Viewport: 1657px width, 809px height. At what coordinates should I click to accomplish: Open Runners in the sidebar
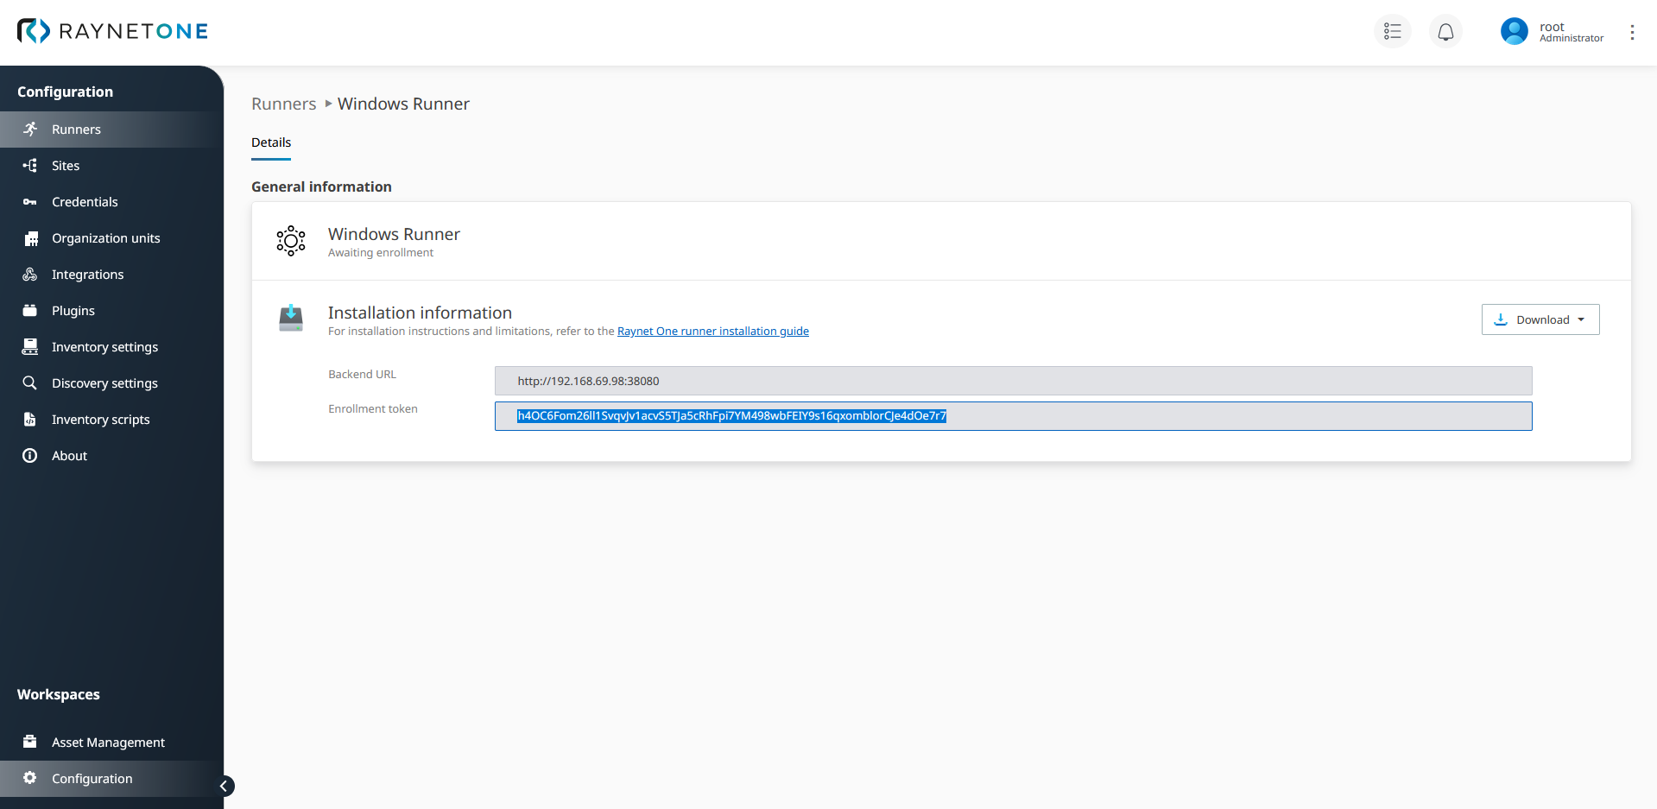coord(111,130)
